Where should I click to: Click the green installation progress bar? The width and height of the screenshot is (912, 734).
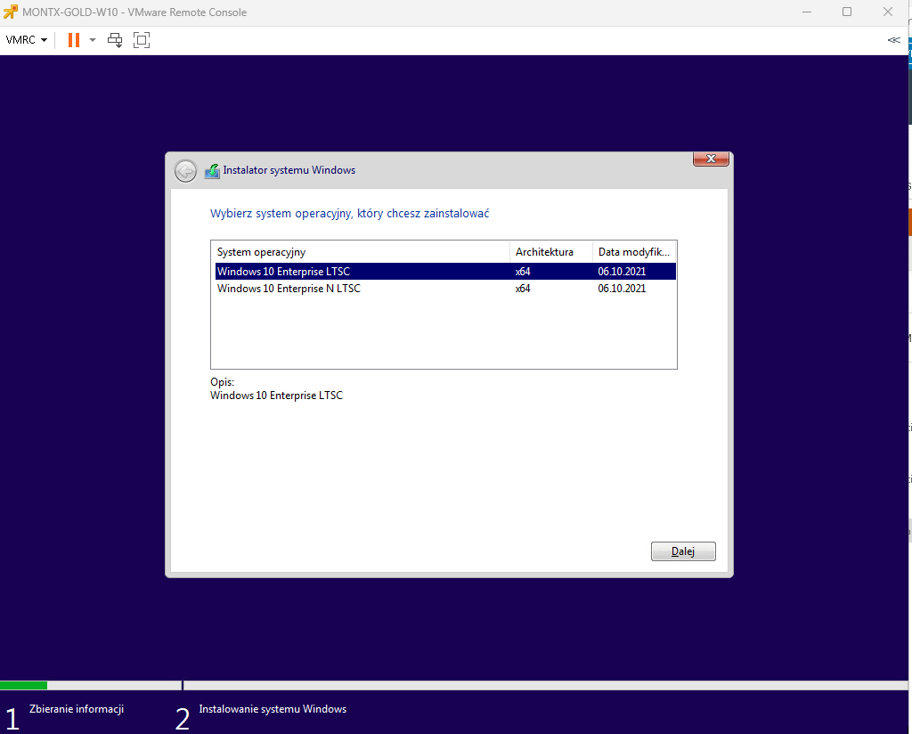point(24,685)
